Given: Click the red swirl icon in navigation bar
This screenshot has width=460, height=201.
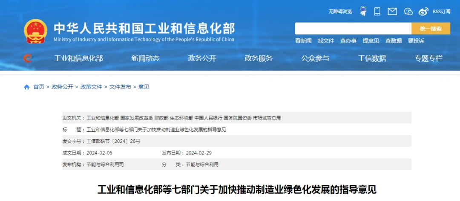Looking at the screenshot, I should [28, 58].
